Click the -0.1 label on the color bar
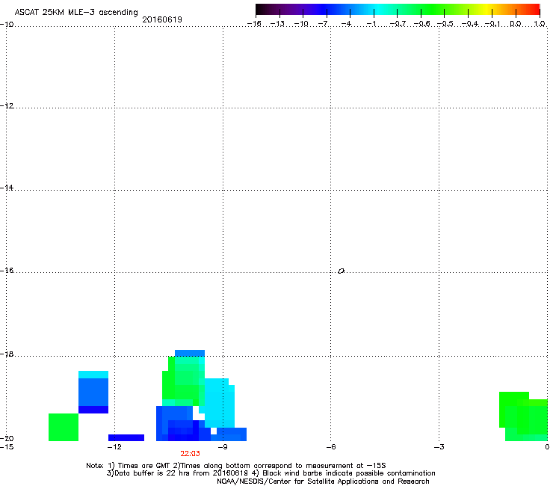Screen dimensions: 553x486 click(x=492, y=24)
